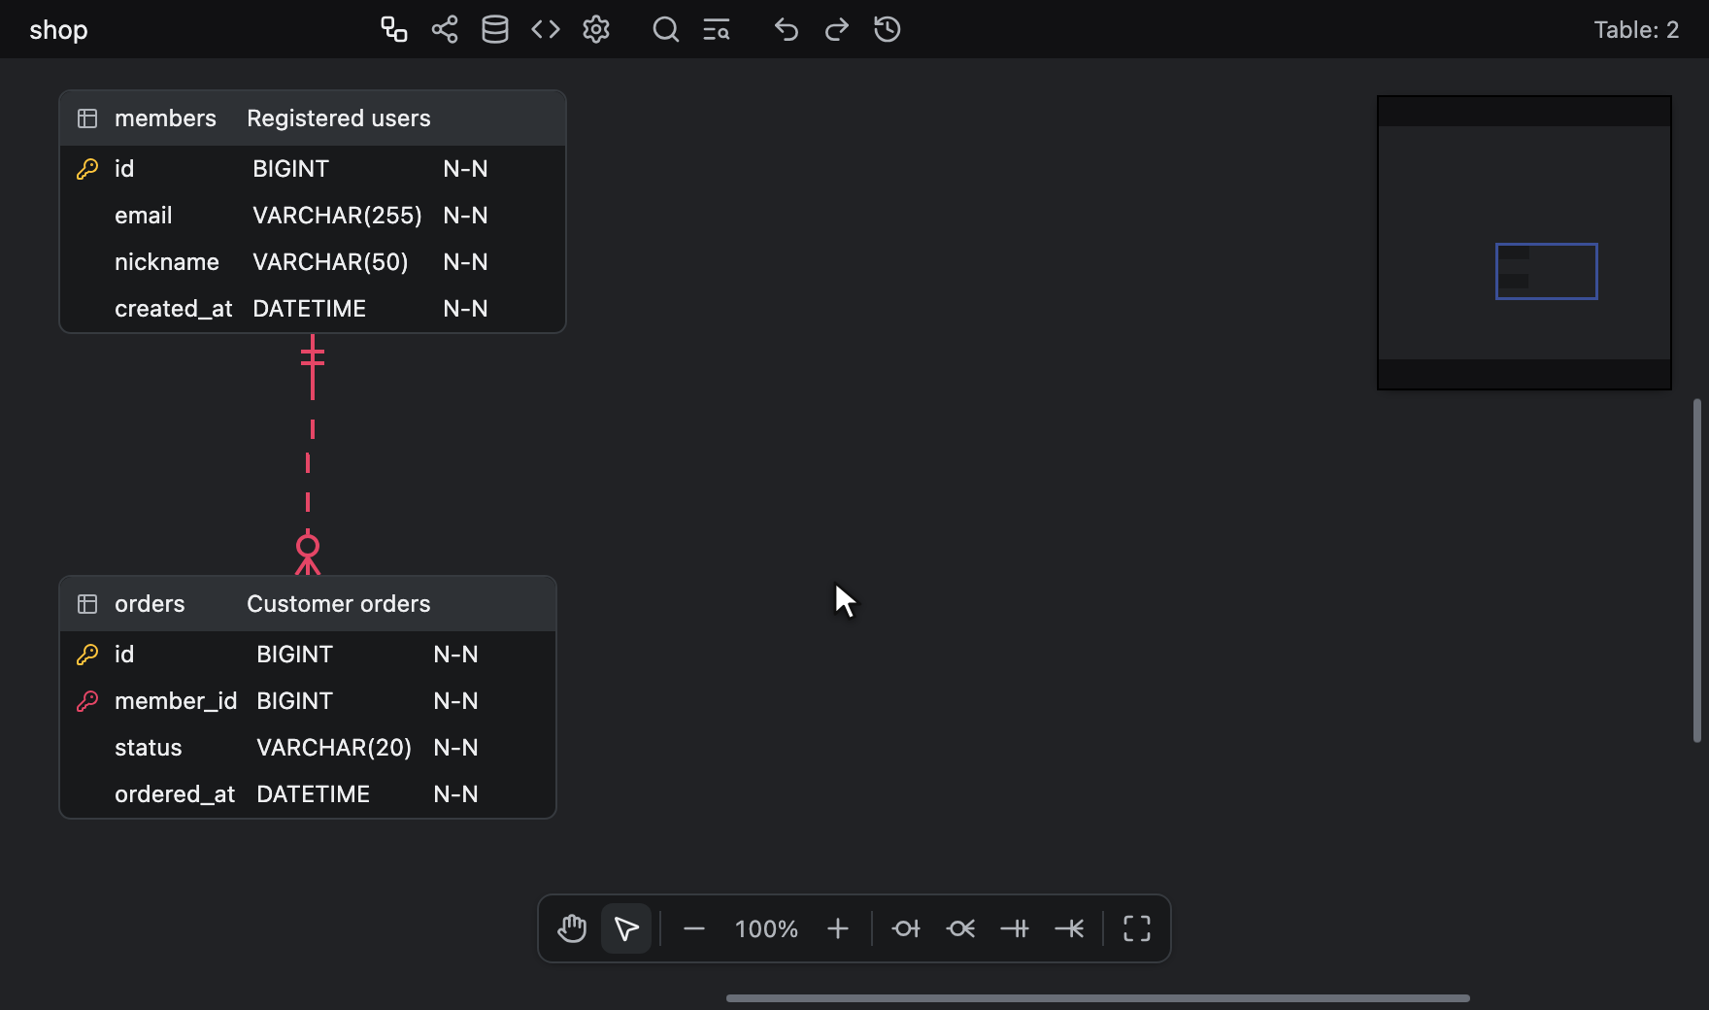Viewport: 1709px width, 1010px height.
Task: Click the foreign key icon beside member_id
Action: [x=87, y=701]
